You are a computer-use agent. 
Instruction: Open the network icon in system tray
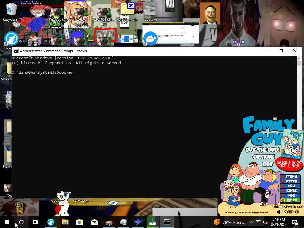[x=259, y=222]
